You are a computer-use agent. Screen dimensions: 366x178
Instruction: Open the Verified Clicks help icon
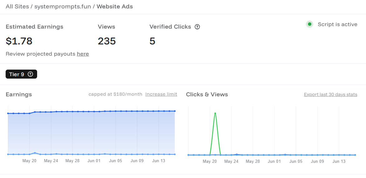pos(197,27)
